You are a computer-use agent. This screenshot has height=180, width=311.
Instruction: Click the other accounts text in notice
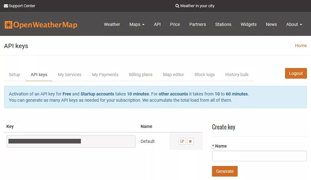coord(173,94)
